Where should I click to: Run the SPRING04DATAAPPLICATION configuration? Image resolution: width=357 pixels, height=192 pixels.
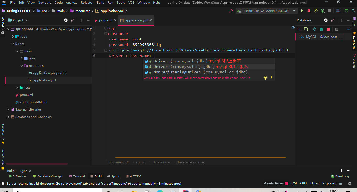tap(302, 11)
